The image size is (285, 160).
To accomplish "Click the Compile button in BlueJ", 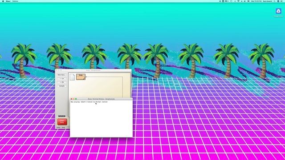I will pyautogui.click(x=61, y=86).
